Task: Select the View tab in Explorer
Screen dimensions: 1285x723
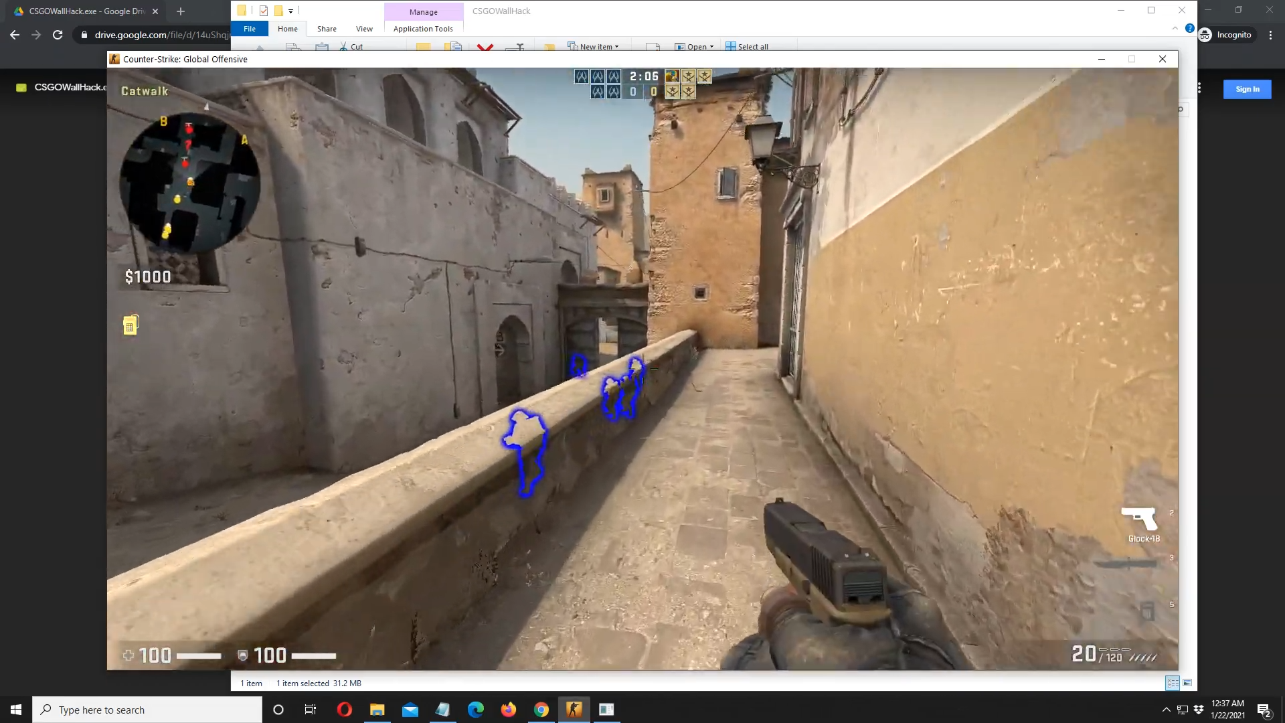Action: [x=365, y=28]
